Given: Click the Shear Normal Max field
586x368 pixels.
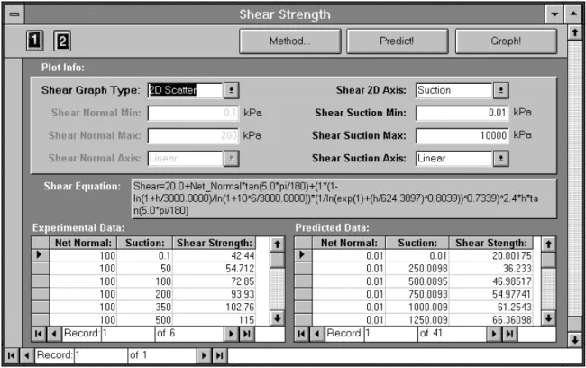Looking at the screenshot, I should [193, 136].
